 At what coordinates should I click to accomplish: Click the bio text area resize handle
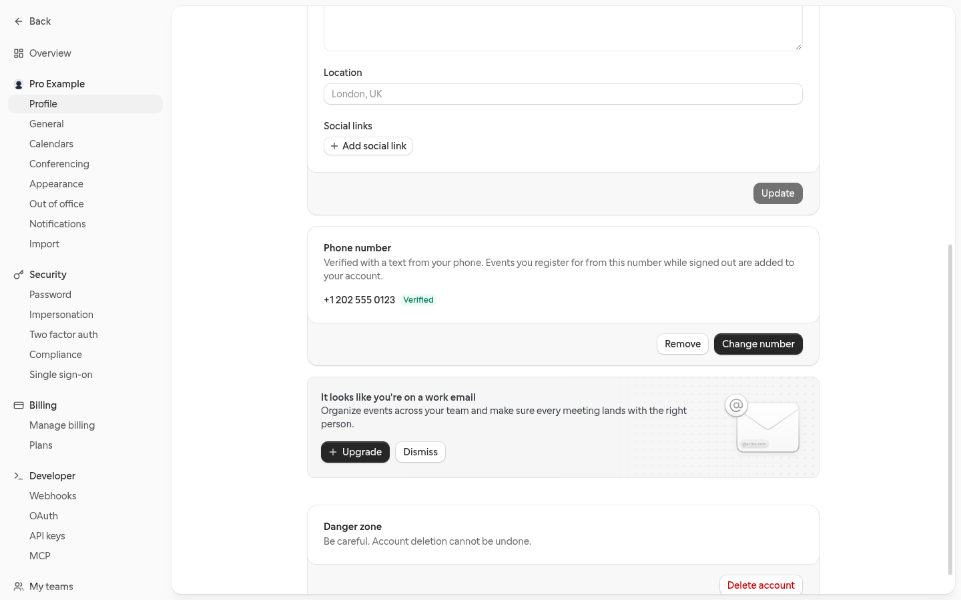(x=798, y=47)
